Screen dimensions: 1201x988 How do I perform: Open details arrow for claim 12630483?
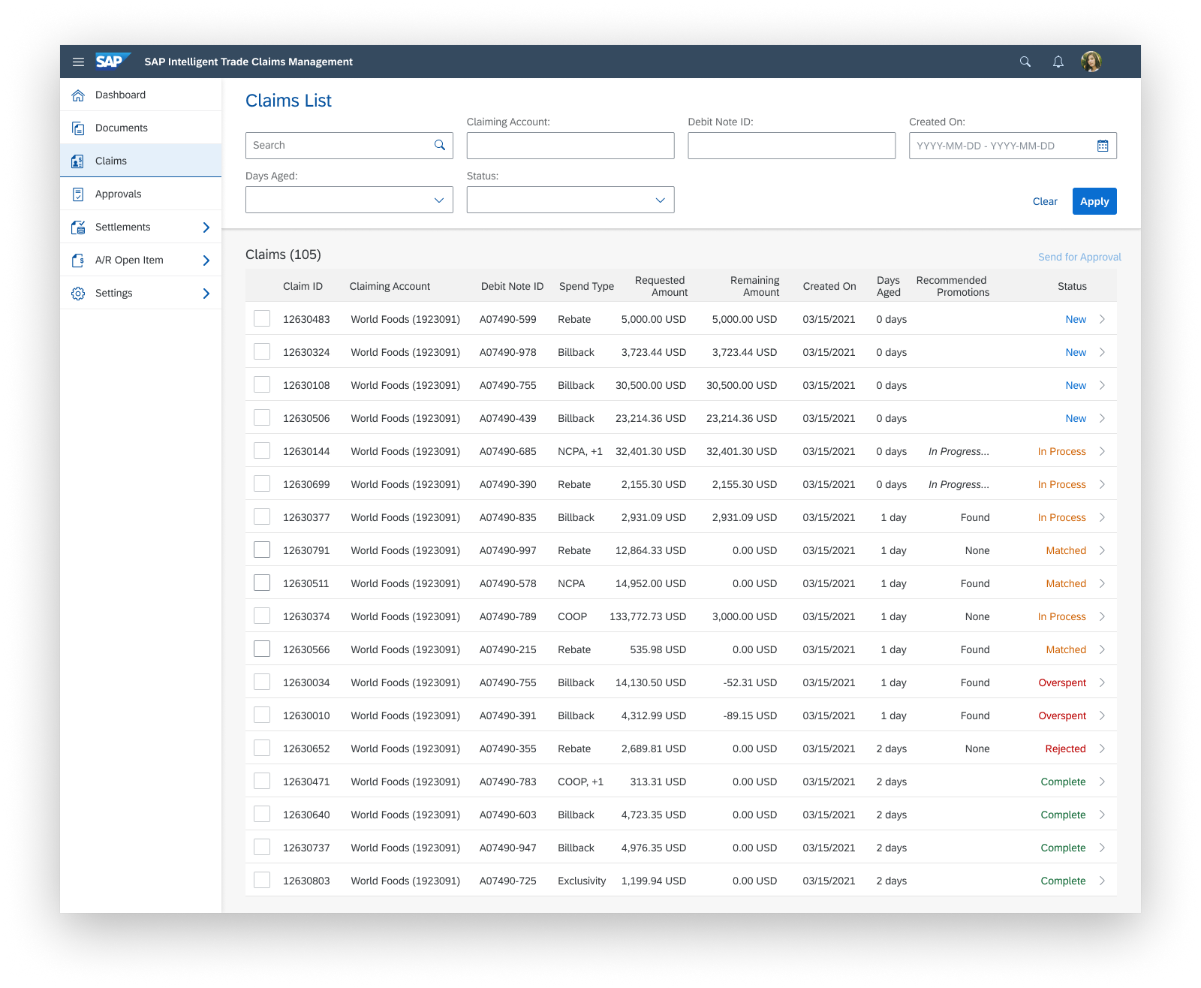[1102, 319]
